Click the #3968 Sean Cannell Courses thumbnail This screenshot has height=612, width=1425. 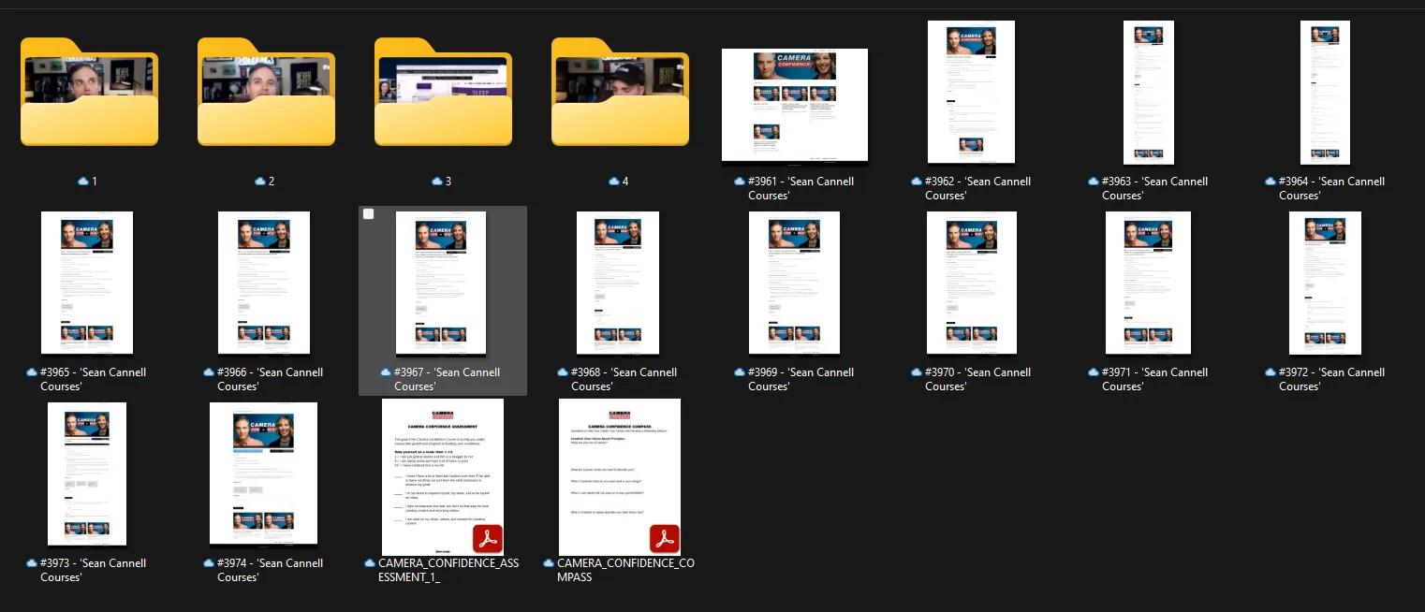pyautogui.click(x=618, y=283)
